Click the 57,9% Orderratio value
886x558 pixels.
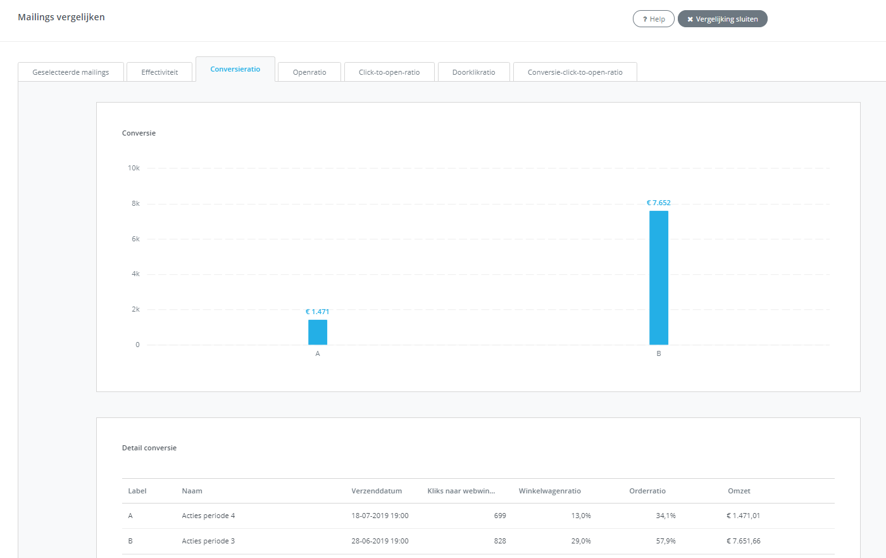coord(666,541)
